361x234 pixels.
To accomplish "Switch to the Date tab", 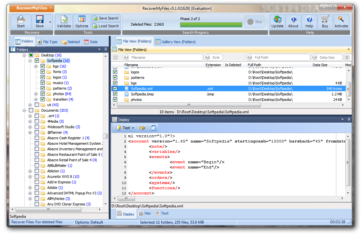I will [x=91, y=42].
